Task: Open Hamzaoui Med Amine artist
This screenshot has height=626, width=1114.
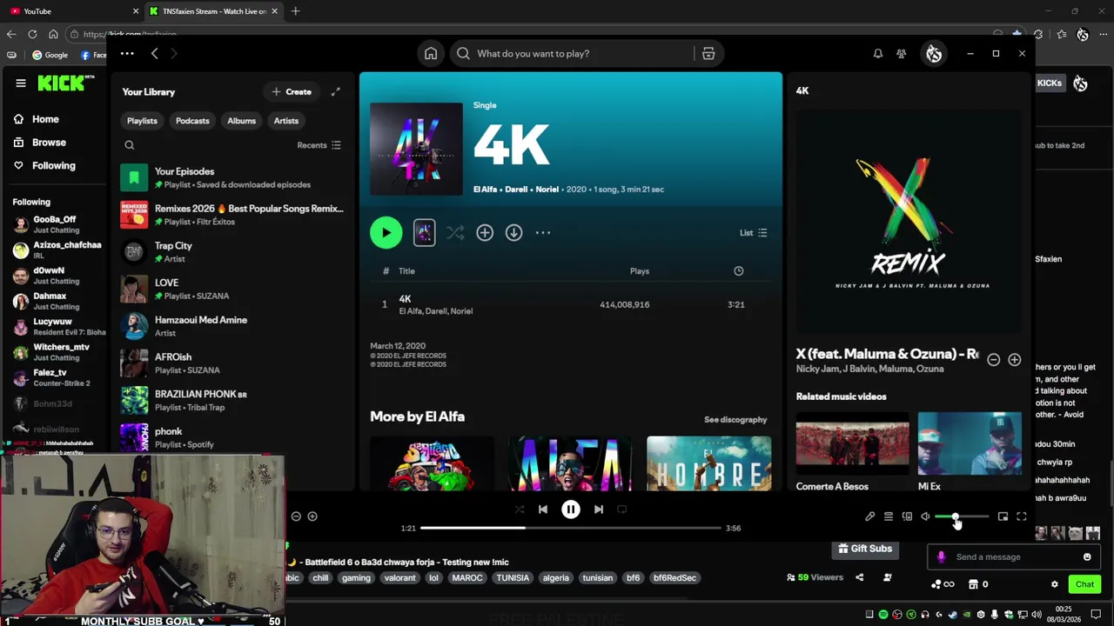Action: [232, 326]
